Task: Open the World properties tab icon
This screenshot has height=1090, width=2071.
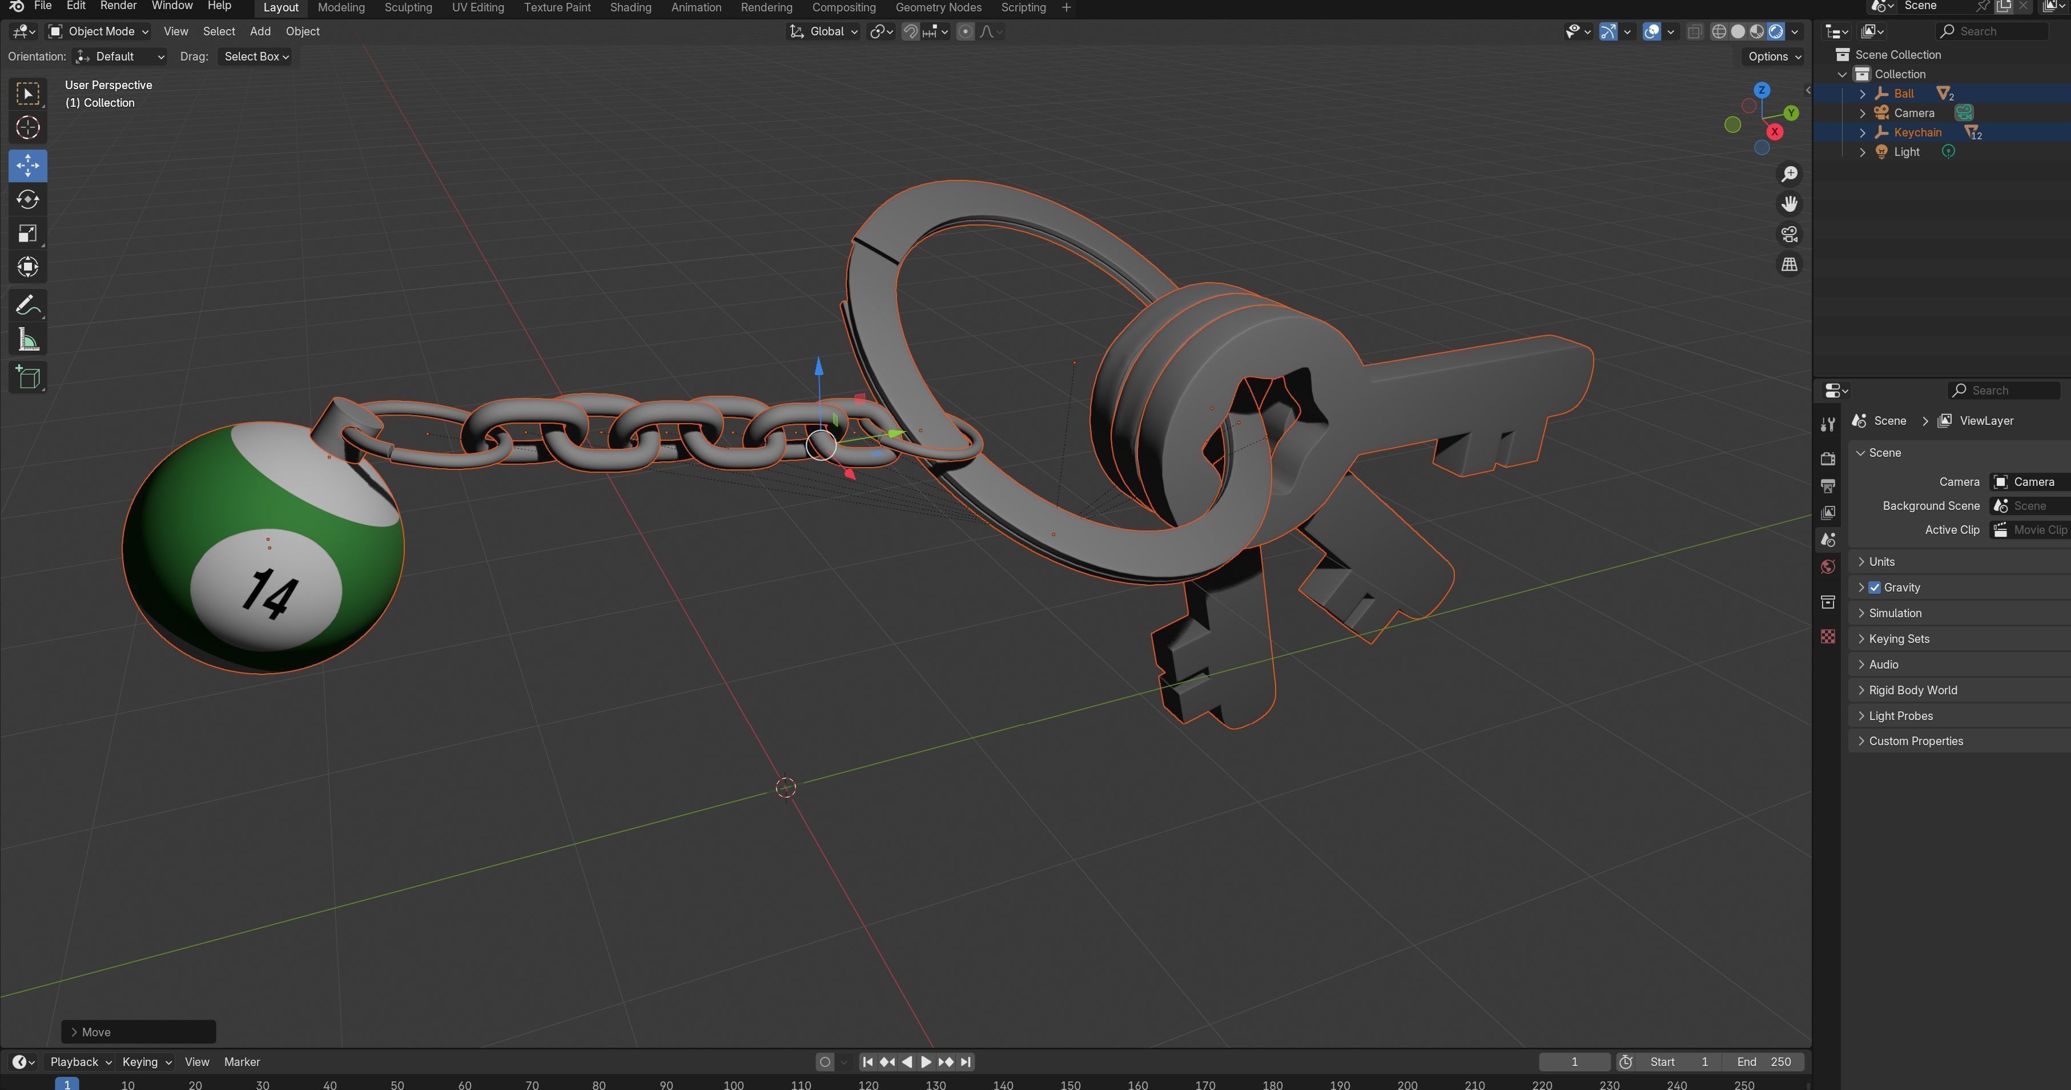Action: point(1827,567)
